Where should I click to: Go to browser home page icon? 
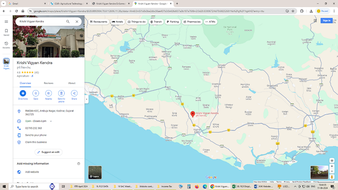tap(23, 11)
